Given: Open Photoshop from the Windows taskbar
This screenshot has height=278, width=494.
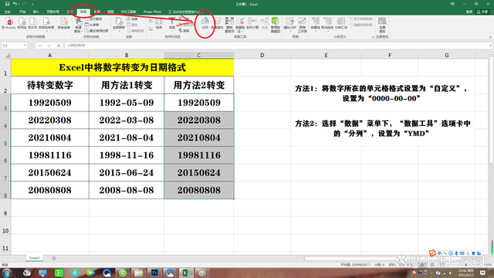Looking at the screenshot, I should coord(154,273).
